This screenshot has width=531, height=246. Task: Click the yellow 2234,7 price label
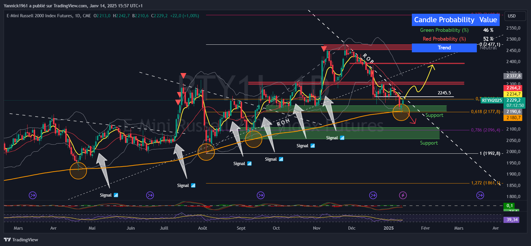coord(513,94)
